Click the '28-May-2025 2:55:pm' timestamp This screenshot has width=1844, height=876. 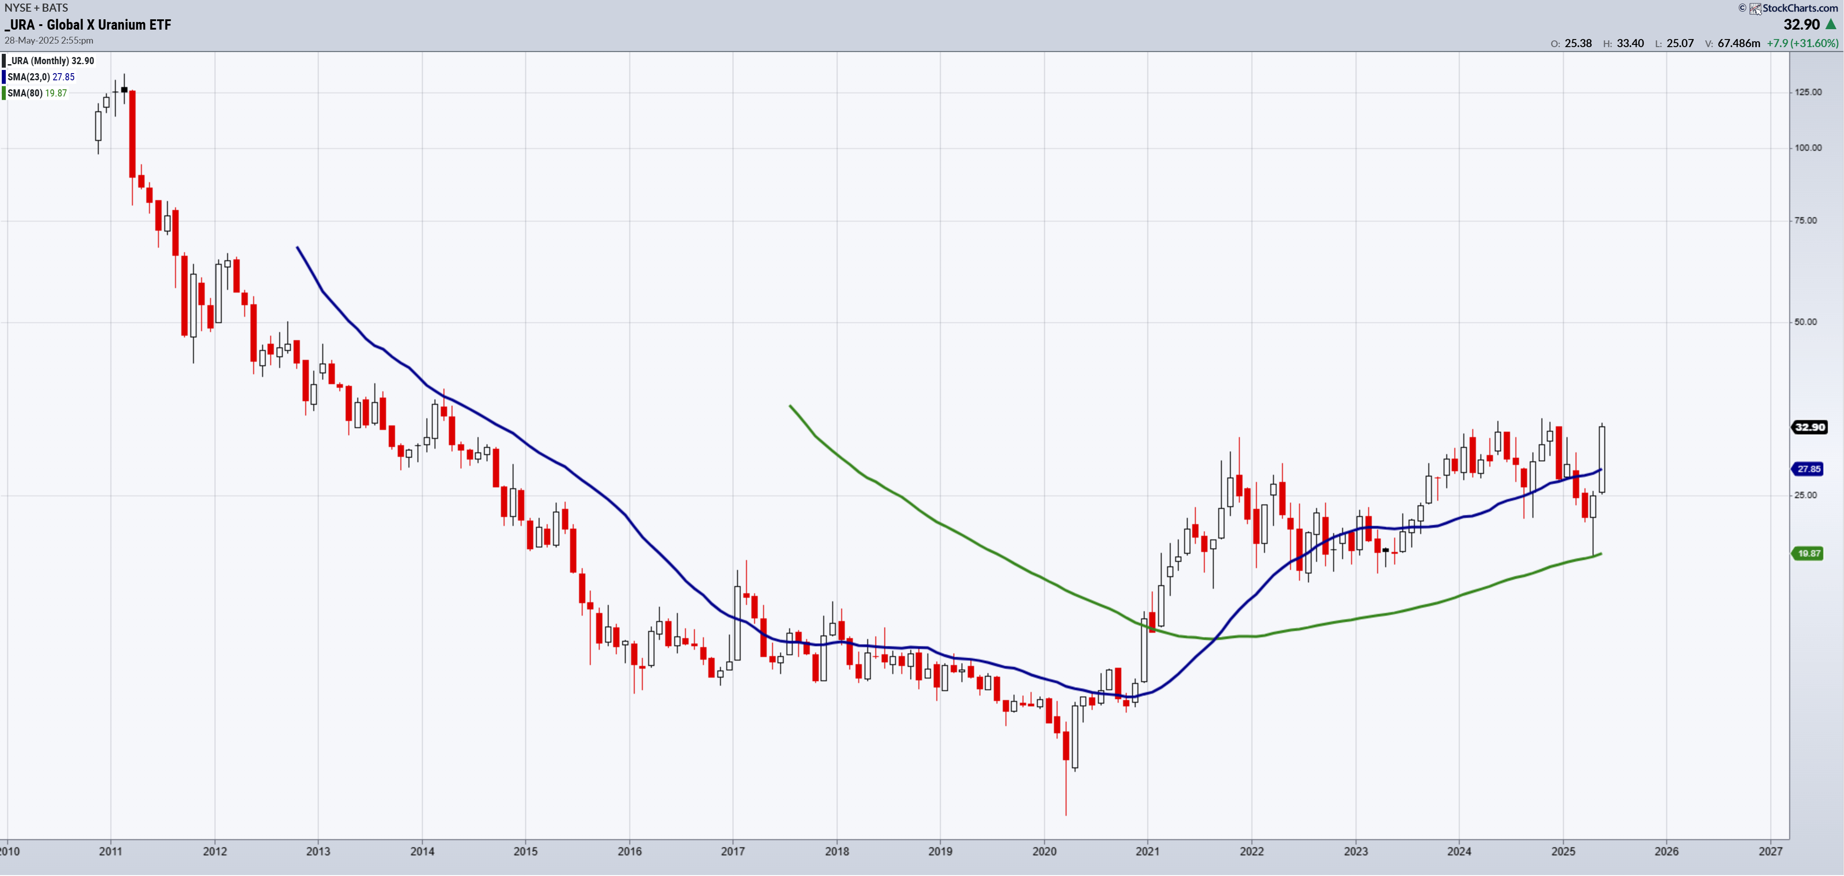(48, 41)
